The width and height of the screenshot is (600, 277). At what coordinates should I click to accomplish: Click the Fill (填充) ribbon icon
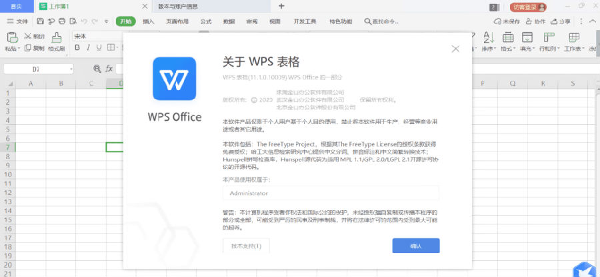[x=528, y=37]
